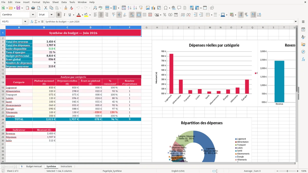Apply Format as Percent icon
This screenshot has height=173, width=308.
pos(165,15)
